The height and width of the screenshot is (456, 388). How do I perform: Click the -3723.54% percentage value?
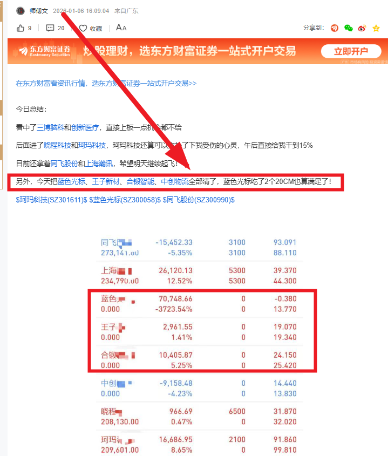click(x=174, y=309)
